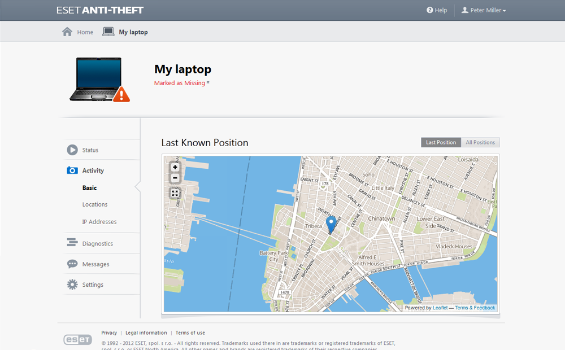Click the Chinatown label on the map
Image resolution: width=565 pixels, height=350 pixels.
pyautogui.click(x=381, y=218)
